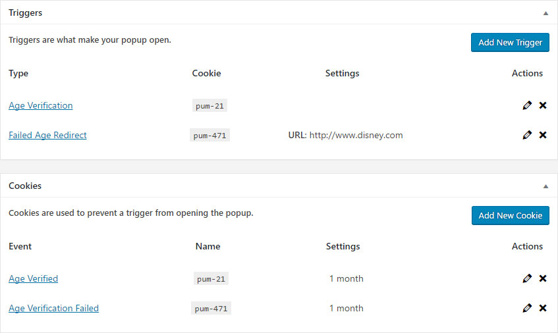Delete the Age Verification trigger
The height and width of the screenshot is (333, 558).
(x=543, y=105)
